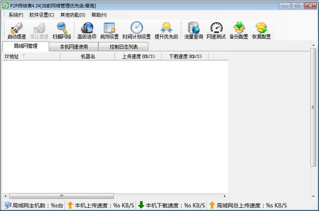Image resolution: width=319 pixels, height=211 pixels.
Task: Click the 启动提速 rocket icon
Action: pyautogui.click(x=16, y=28)
